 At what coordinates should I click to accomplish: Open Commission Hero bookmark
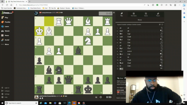[20, 8]
